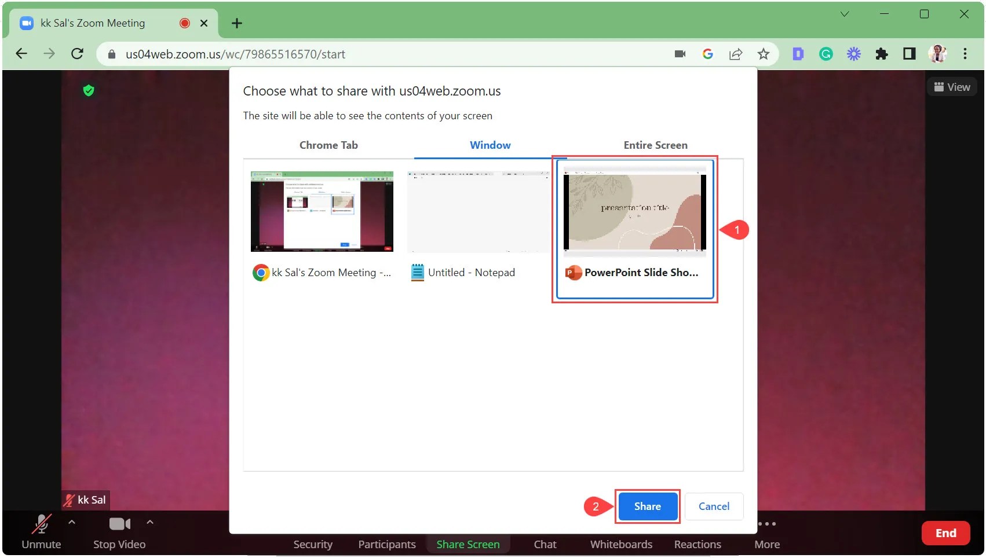986x558 pixels.
Task: Switch to the Entire Screen sharing option
Action: pos(655,145)
